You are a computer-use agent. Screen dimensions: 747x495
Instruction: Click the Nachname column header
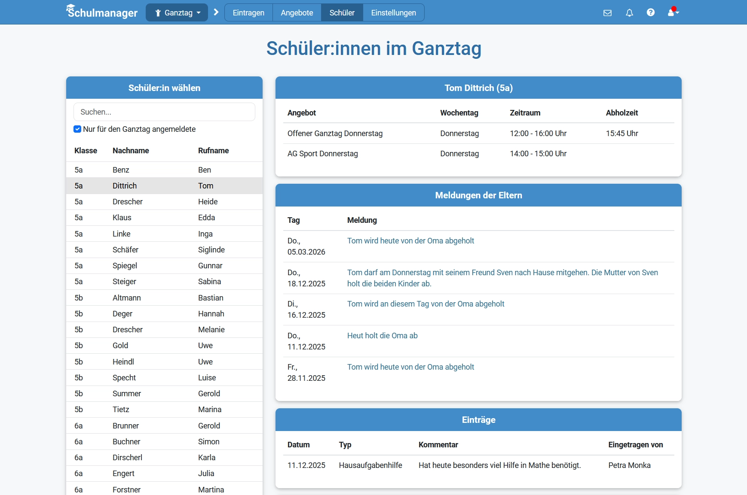pyautogui.click(x=131, y=151)
